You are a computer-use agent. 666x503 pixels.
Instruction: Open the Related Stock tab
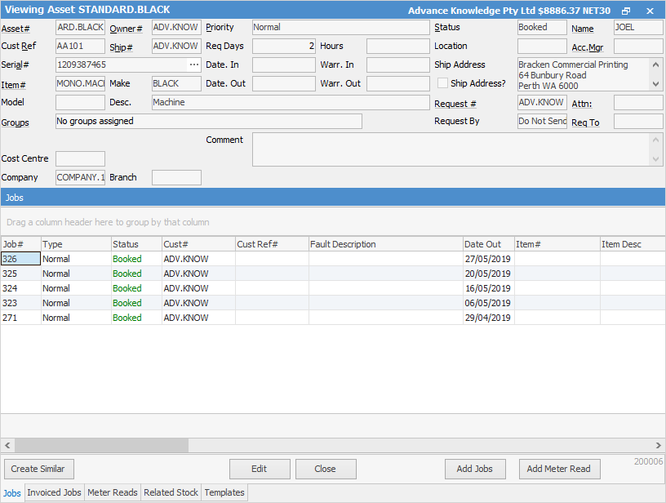click(x=171, y=493)
